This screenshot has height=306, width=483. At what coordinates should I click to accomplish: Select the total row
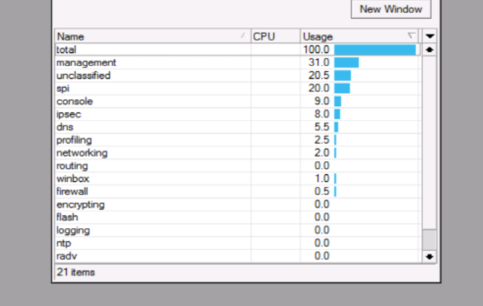pos(238,50)
